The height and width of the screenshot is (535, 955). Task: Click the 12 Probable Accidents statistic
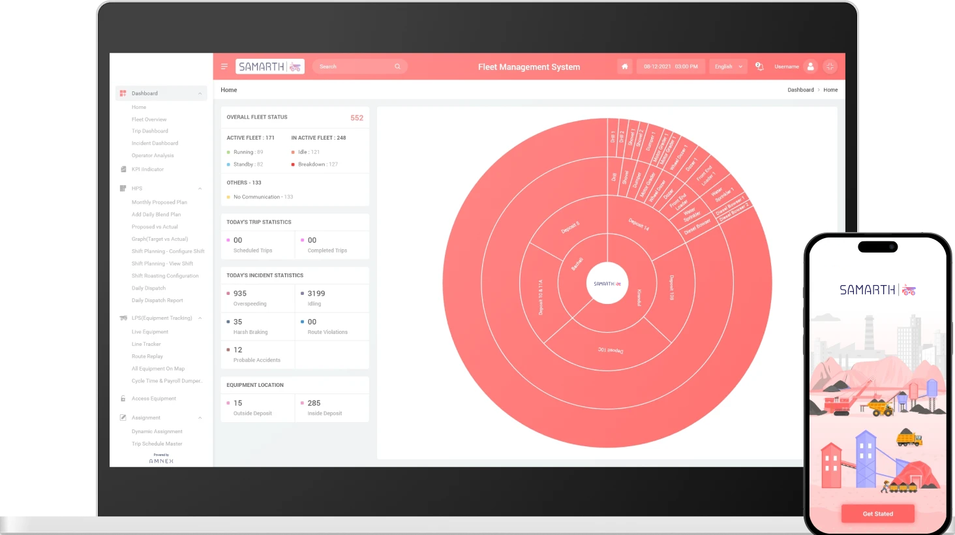(x=254, y=354)
